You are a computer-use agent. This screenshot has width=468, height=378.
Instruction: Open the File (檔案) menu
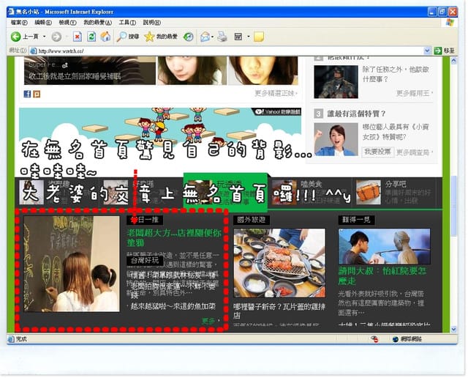(19, 23)
